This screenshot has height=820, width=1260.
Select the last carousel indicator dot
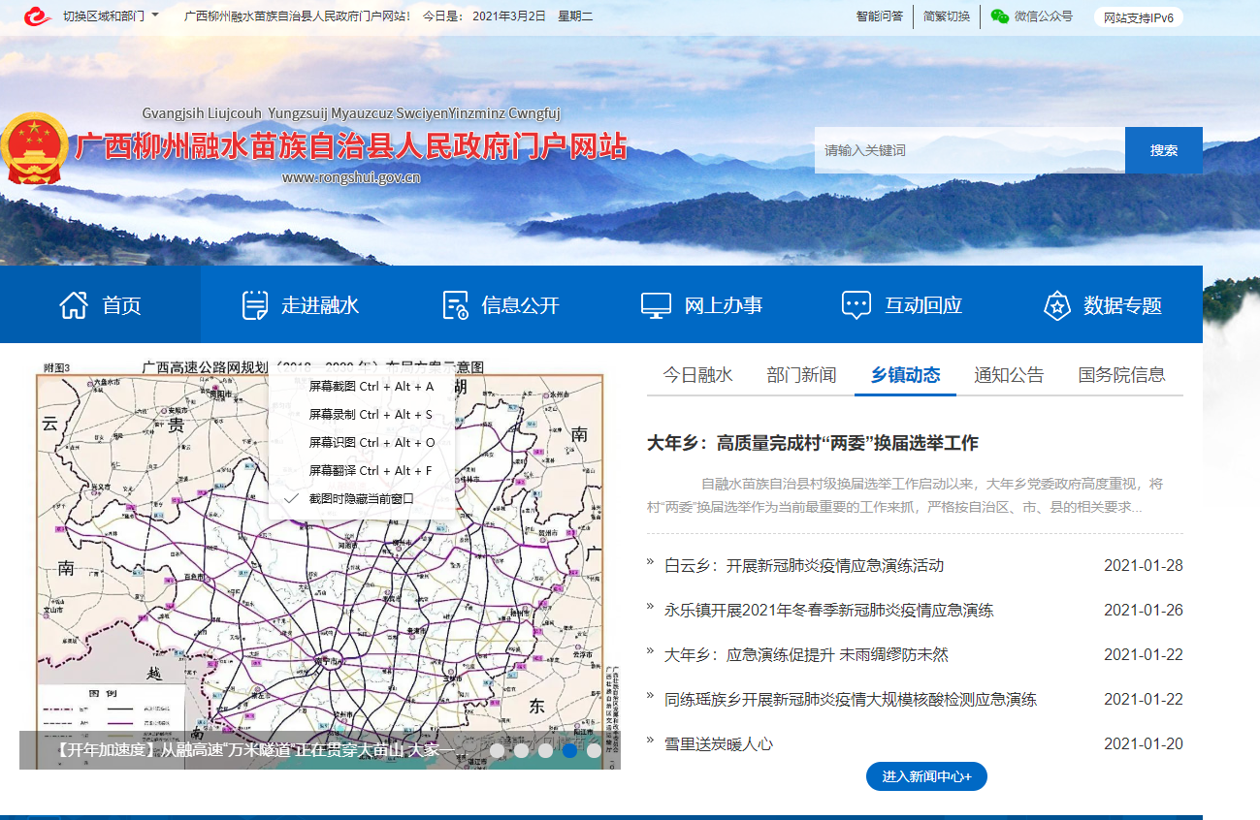point(594,750)
